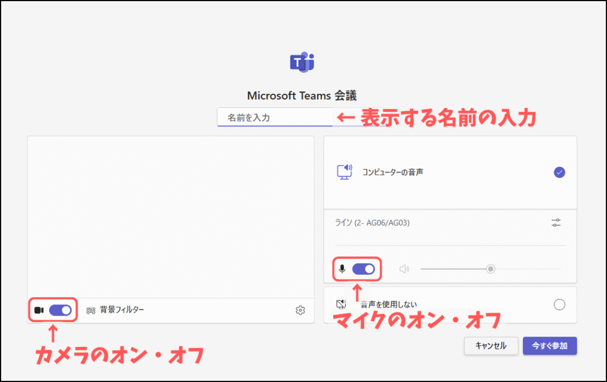This screenshot has width=607, height=382.
Task: Click 今すぐ参加 join now button
Action: [550, 346]
